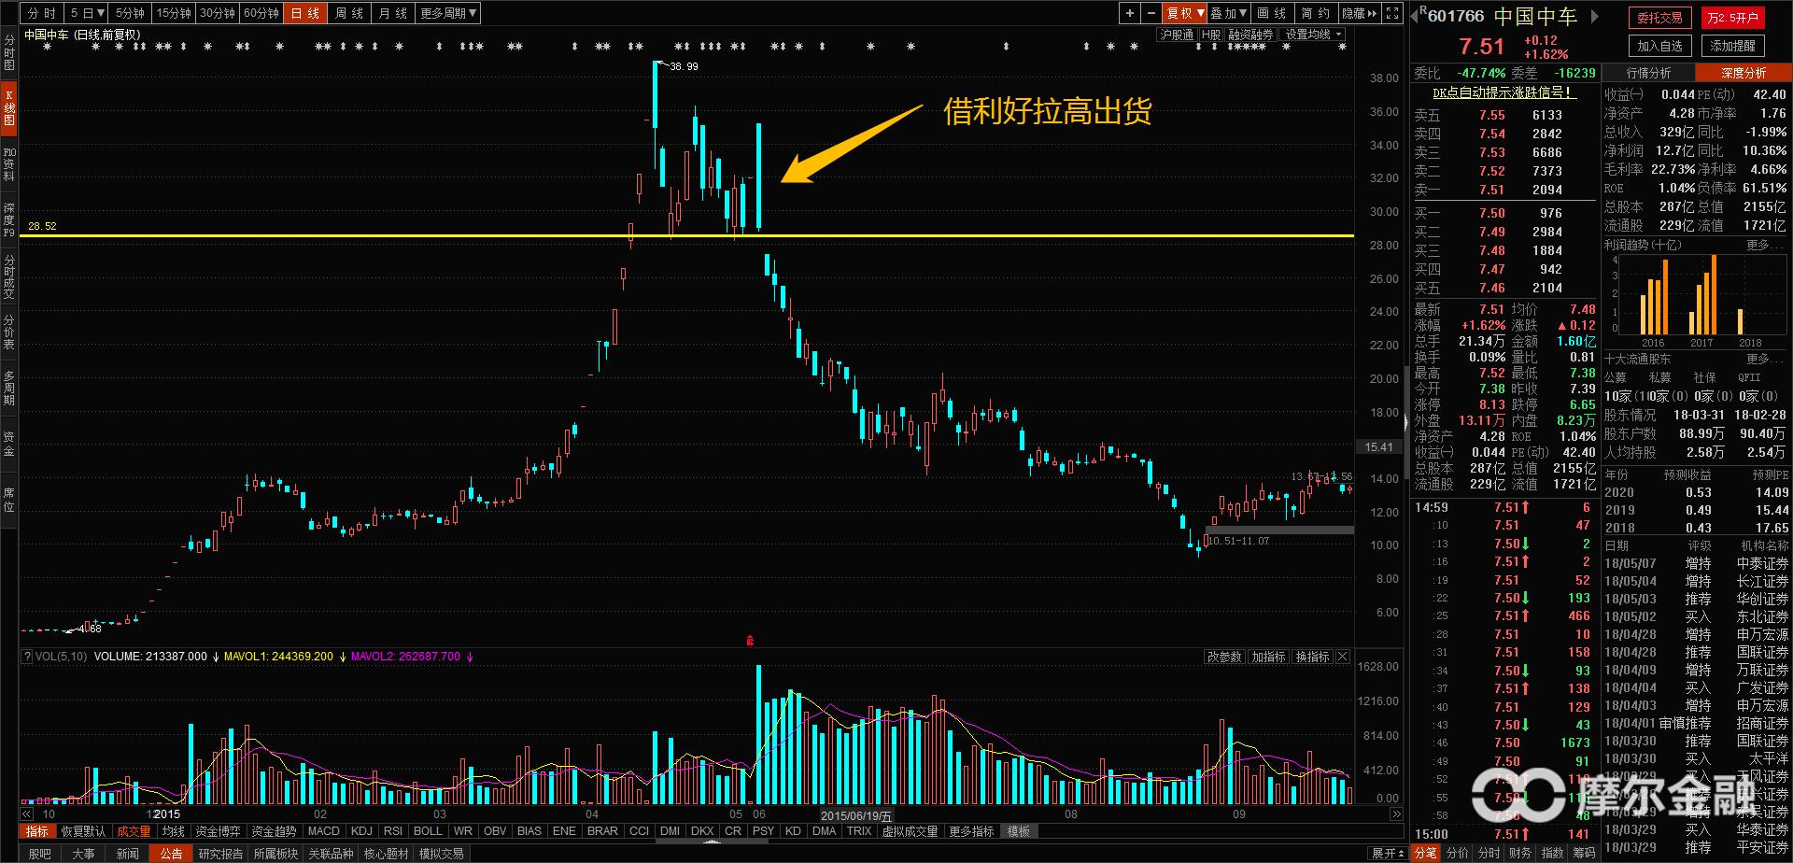The image size is (1793, 863).
Task: Toggle 简约 simple view mode
Action: click(x=1316, y=13)
